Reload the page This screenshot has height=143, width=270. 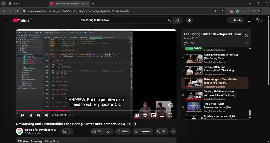pyautogui.click(x=16, y=11)
